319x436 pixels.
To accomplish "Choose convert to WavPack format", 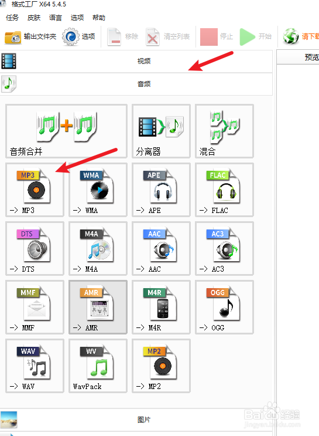I will (98, 366).
